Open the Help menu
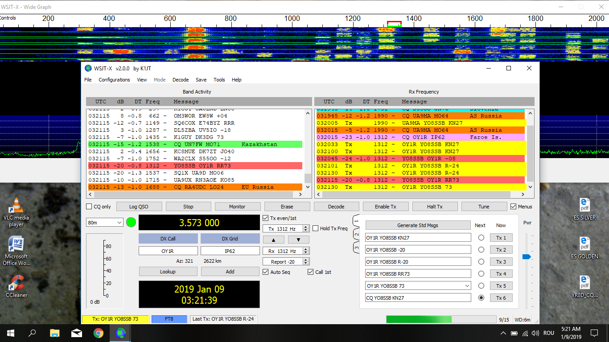609x342 pixels. [237, 80]
